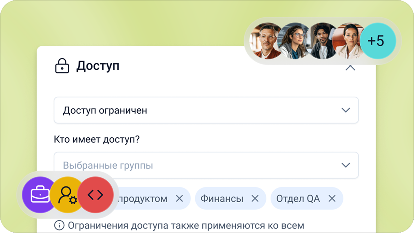Screen dimensions: 414x233
Task: Select avatar of man with glasses
Action: [x=266, y=41]
